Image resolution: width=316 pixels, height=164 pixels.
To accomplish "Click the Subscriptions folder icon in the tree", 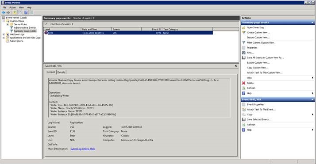I will tap(8, 41).
